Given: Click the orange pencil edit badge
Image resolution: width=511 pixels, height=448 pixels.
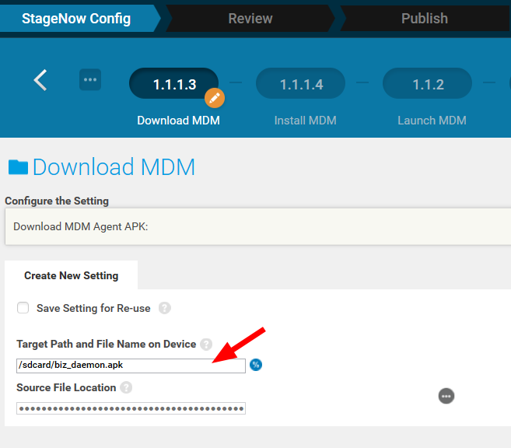Looking at the screenshot, I should coord(215,98).
